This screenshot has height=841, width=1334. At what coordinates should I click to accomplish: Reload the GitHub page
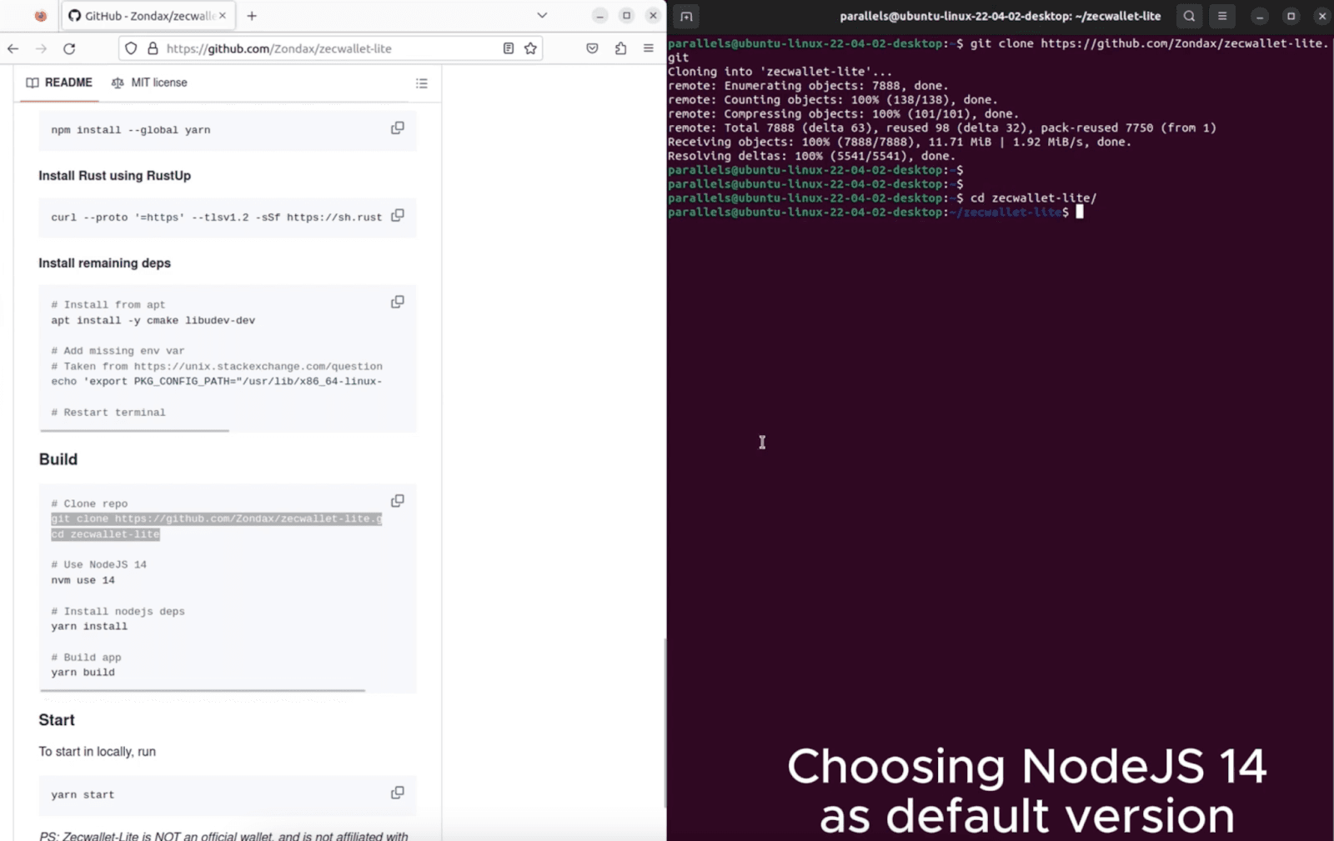(x=69, y=48)
